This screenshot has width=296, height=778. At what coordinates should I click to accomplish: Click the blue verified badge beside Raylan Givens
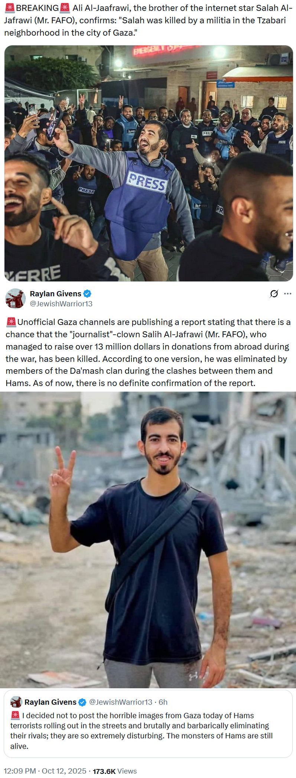[x=87, y=294]
